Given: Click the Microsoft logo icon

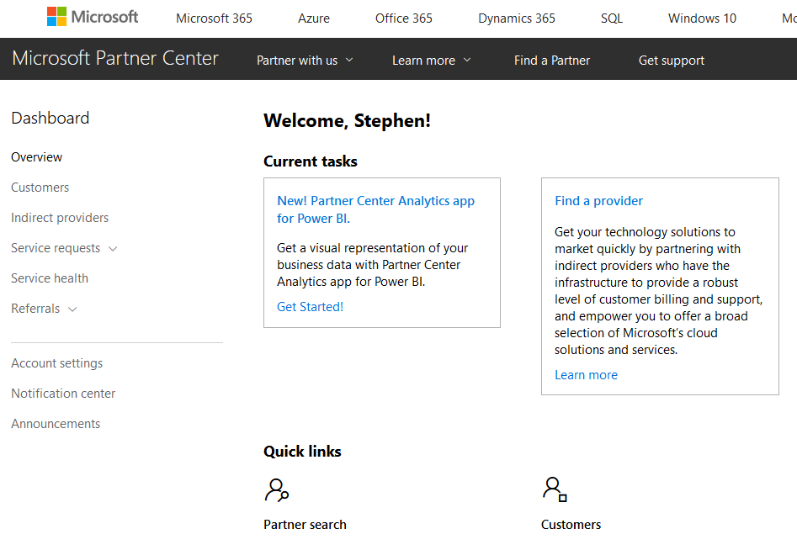Looking at the screenshot, I should [56, 15].
